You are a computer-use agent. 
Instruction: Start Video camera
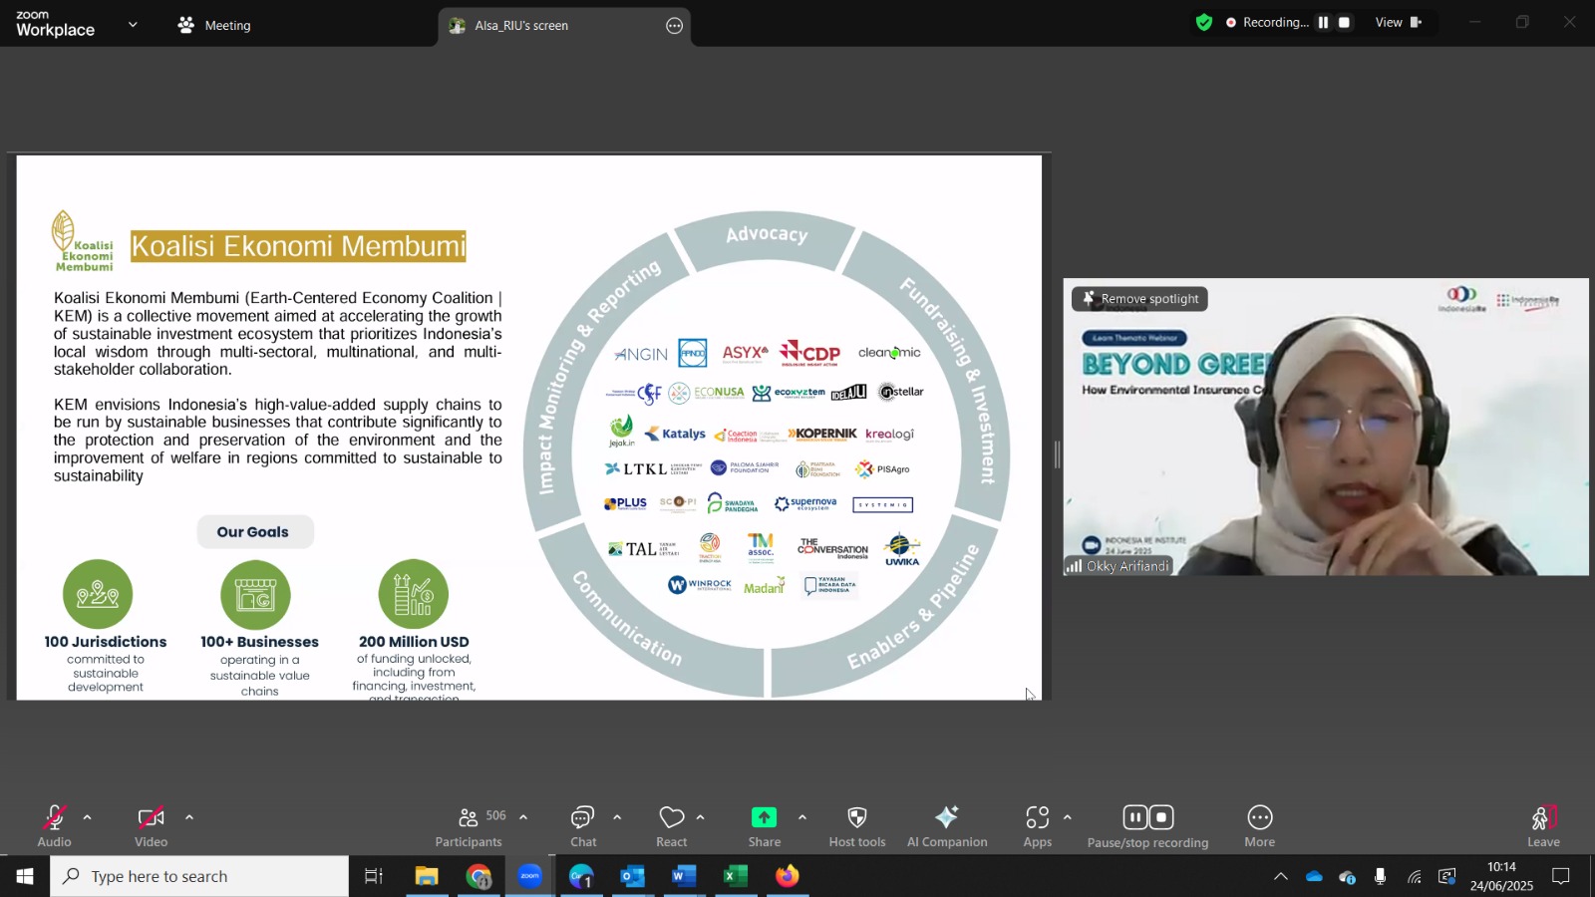coord(152,826)
